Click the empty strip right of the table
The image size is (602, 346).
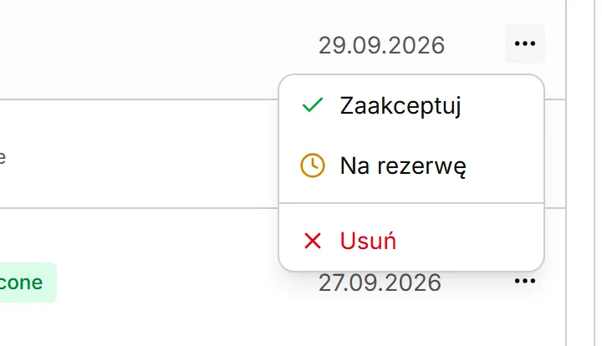[x=584, y=173]
